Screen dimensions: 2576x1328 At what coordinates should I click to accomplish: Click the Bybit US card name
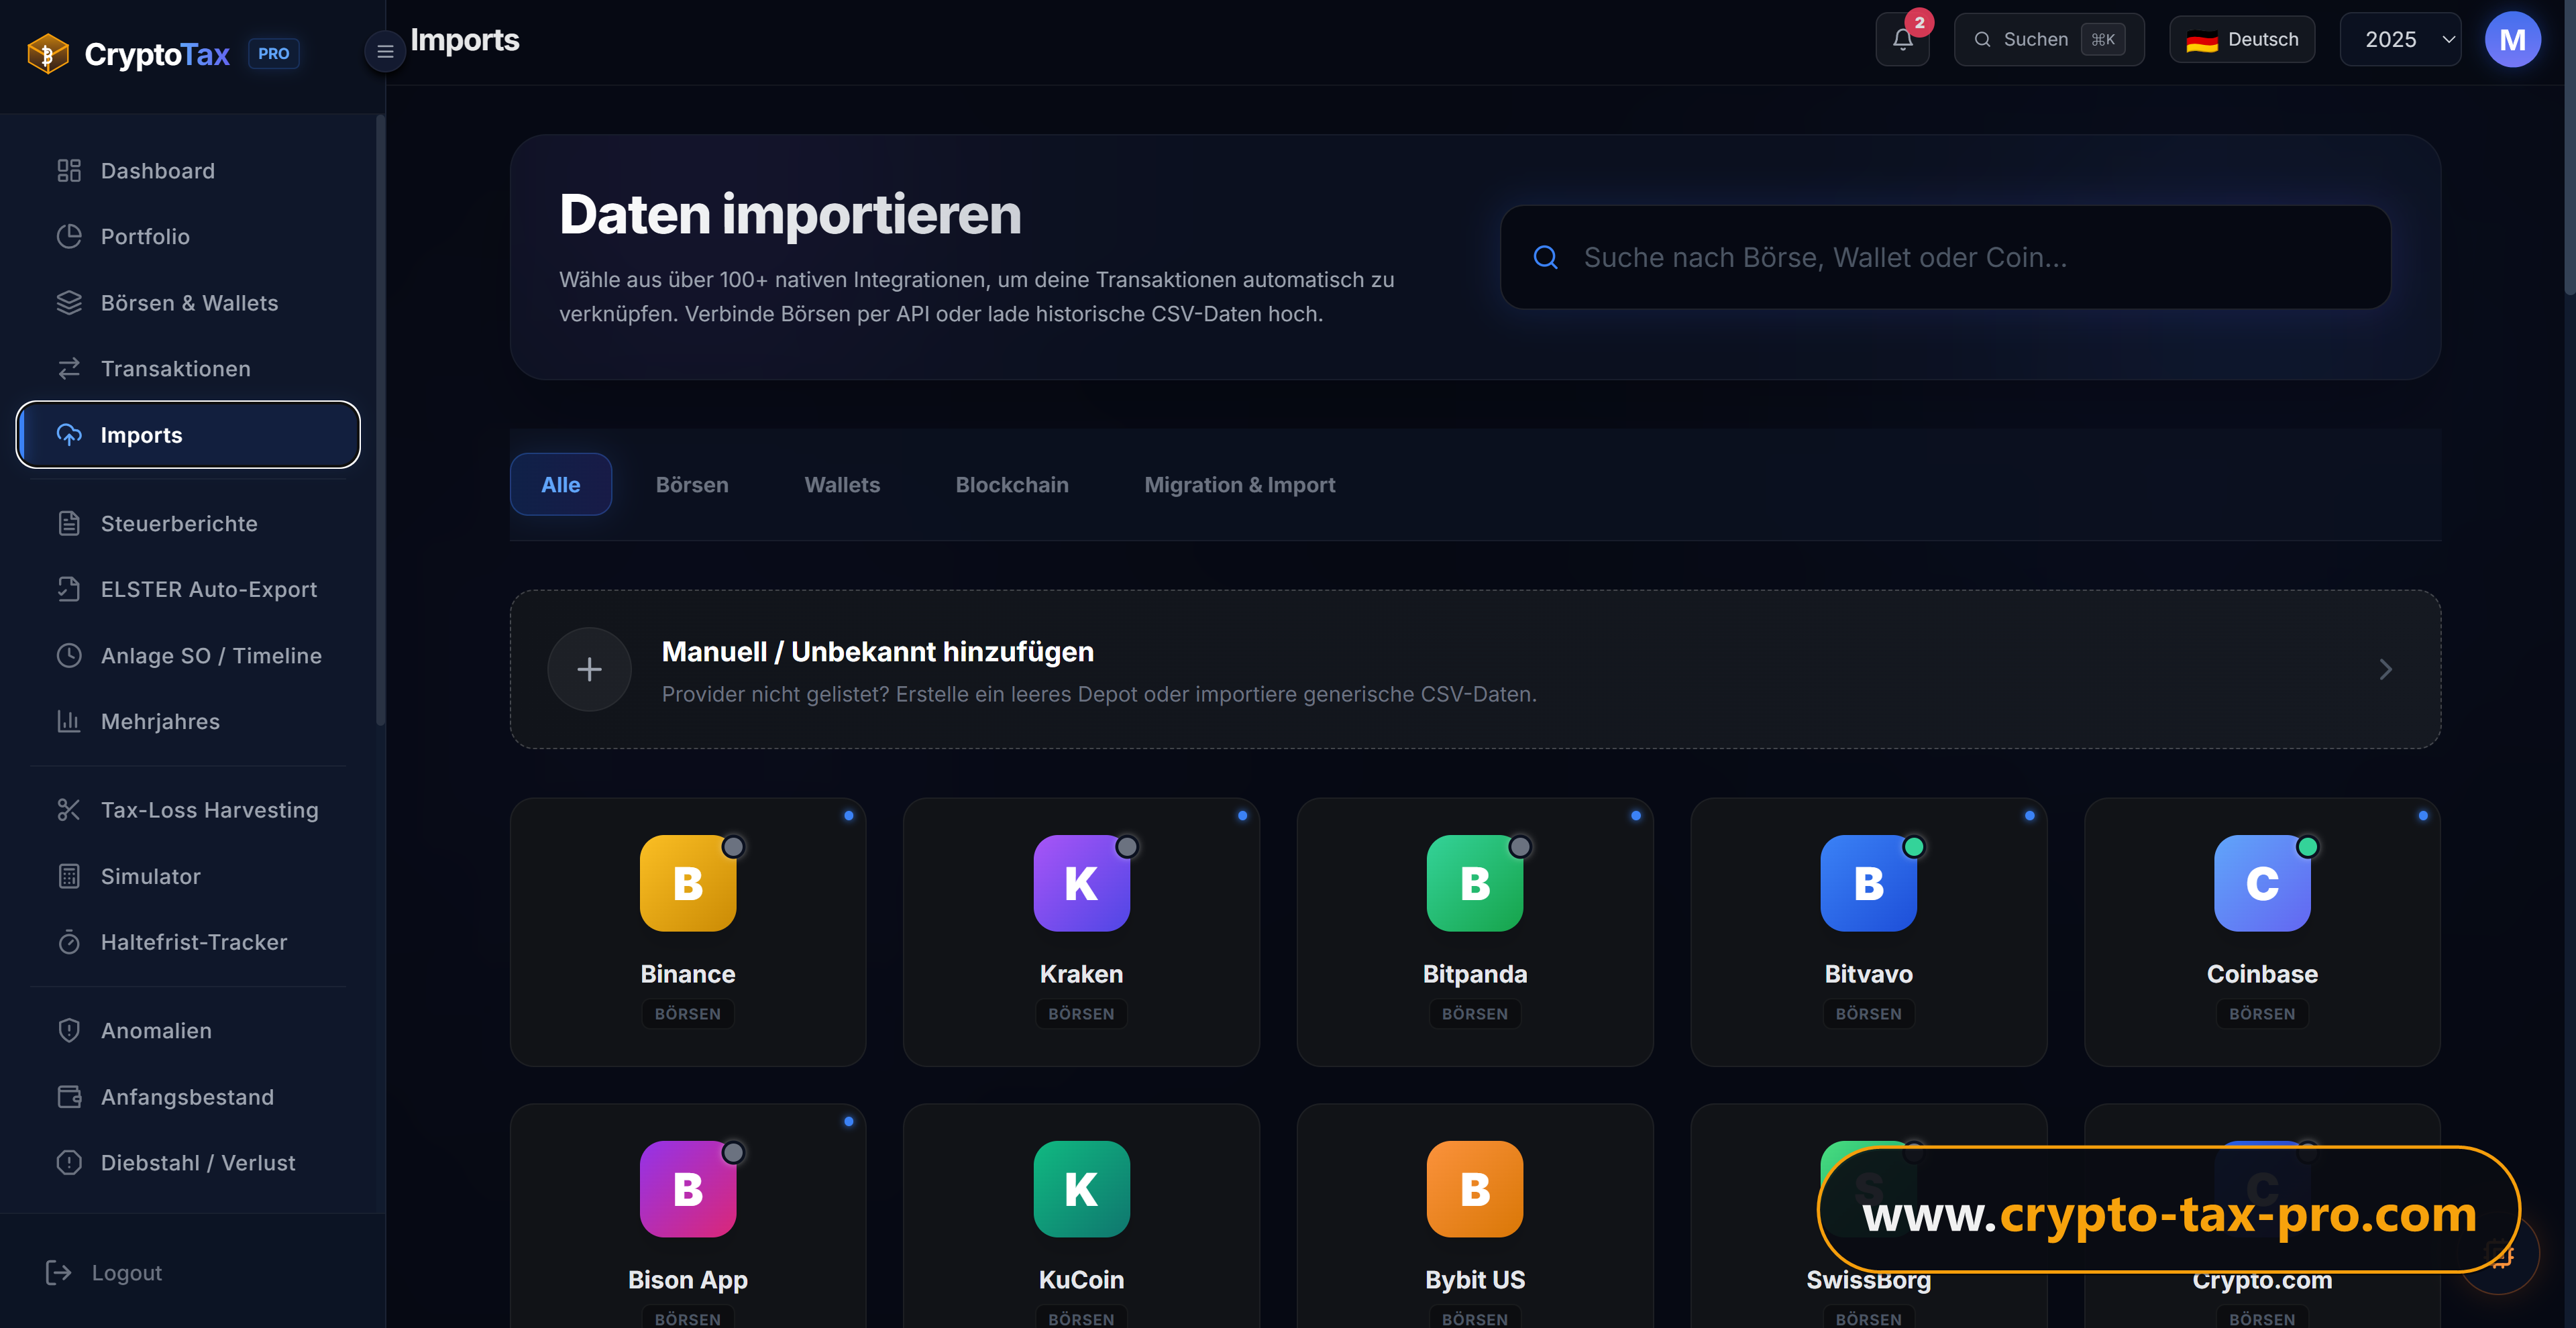pyautogui.click(x=1475, y=1280)
